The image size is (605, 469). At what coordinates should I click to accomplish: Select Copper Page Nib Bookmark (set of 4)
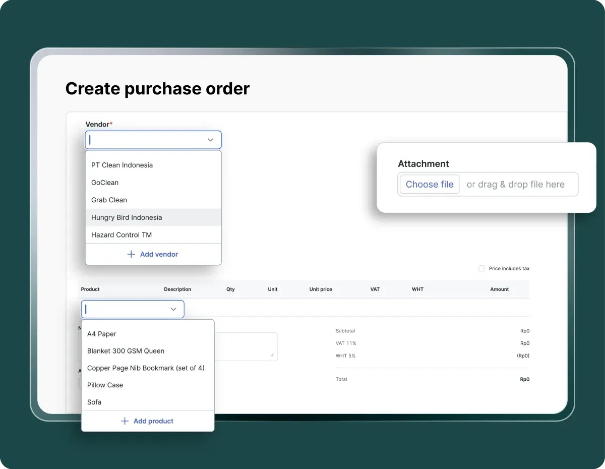coord(146,368)
